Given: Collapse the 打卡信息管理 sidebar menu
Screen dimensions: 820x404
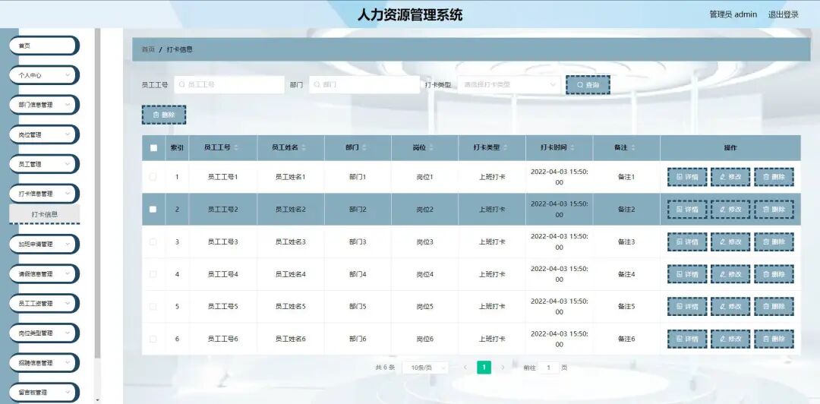Looking at the screenshot, I should (44, 194).
